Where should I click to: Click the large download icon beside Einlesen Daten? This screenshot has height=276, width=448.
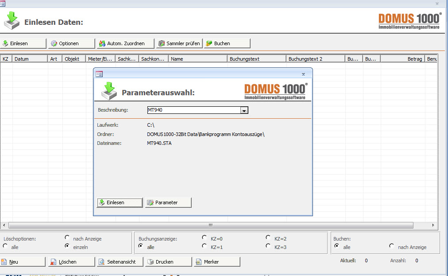click(x=12, y=20)
